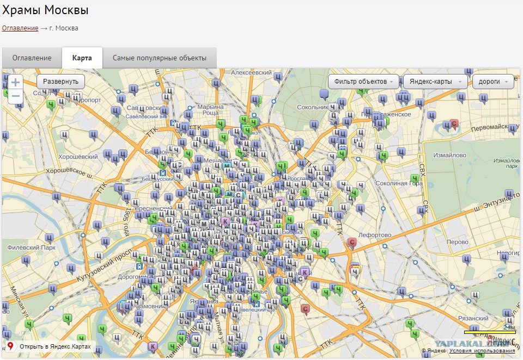Click blue Ц marker left of Алексеевский label
This screenshot has width=523, height=360.
216,83
